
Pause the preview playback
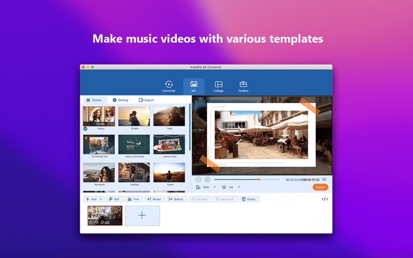198,179
